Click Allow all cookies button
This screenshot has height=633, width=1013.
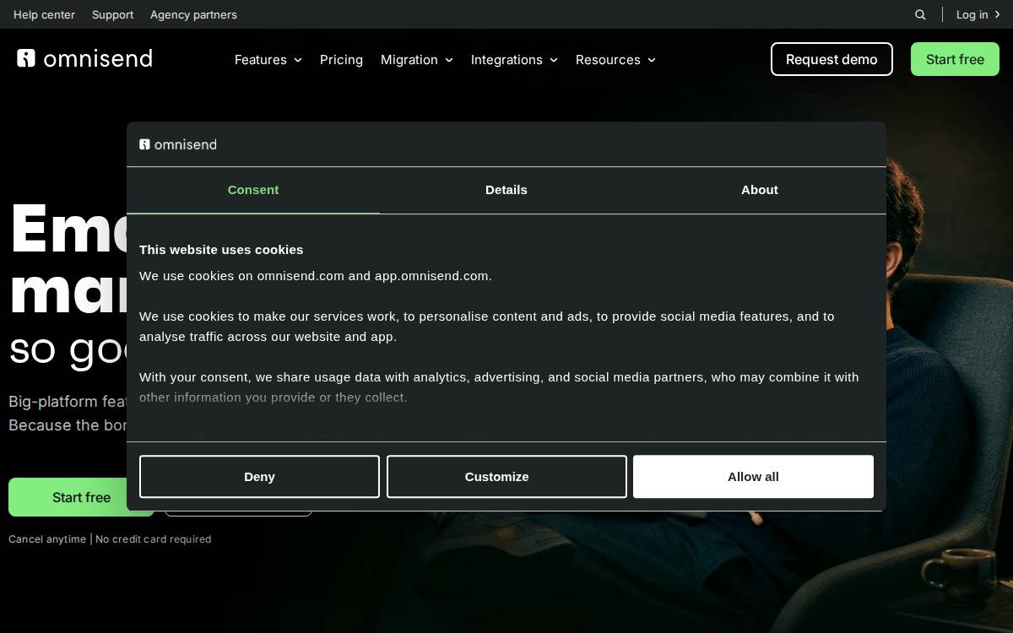tap(753, 477)
